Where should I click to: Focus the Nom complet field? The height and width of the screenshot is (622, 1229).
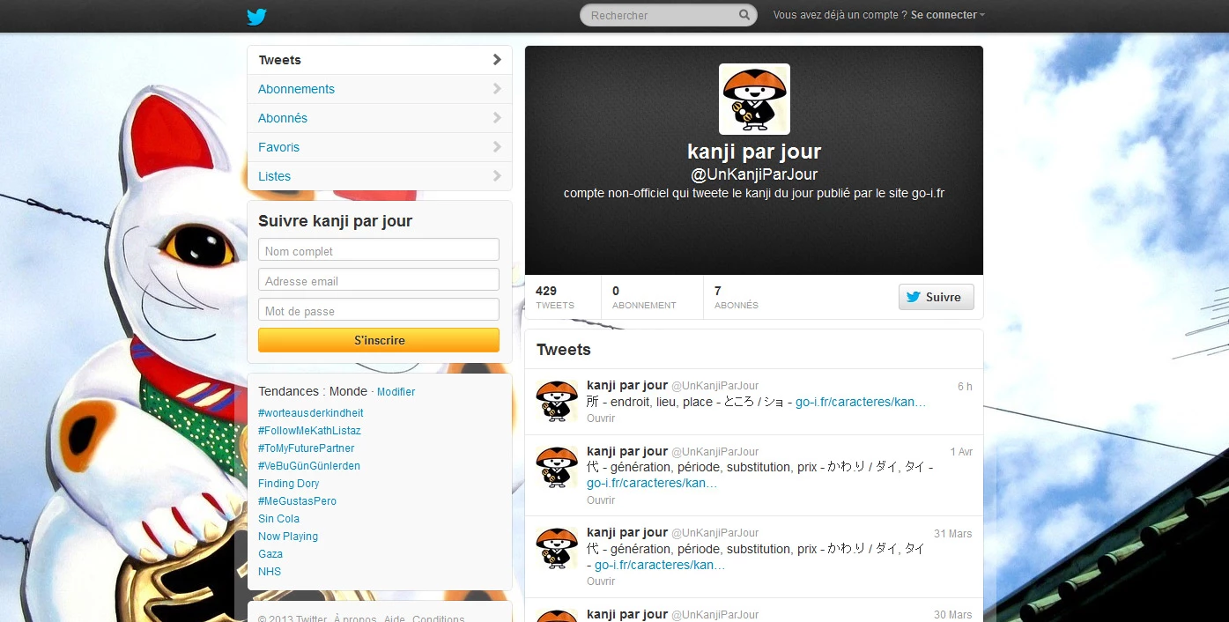(379, 250)
